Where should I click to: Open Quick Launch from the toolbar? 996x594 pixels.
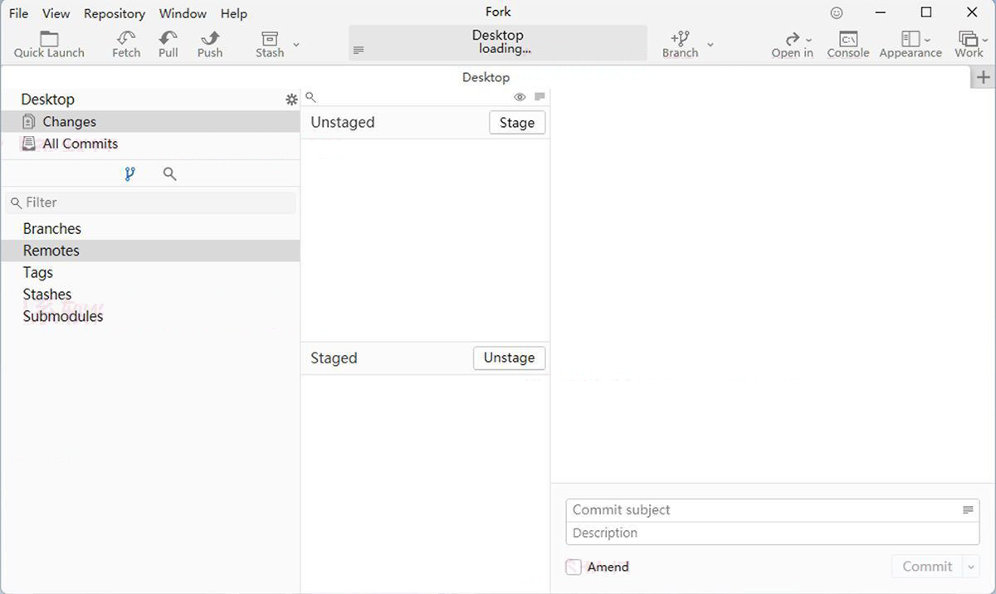tap(49, 38)
